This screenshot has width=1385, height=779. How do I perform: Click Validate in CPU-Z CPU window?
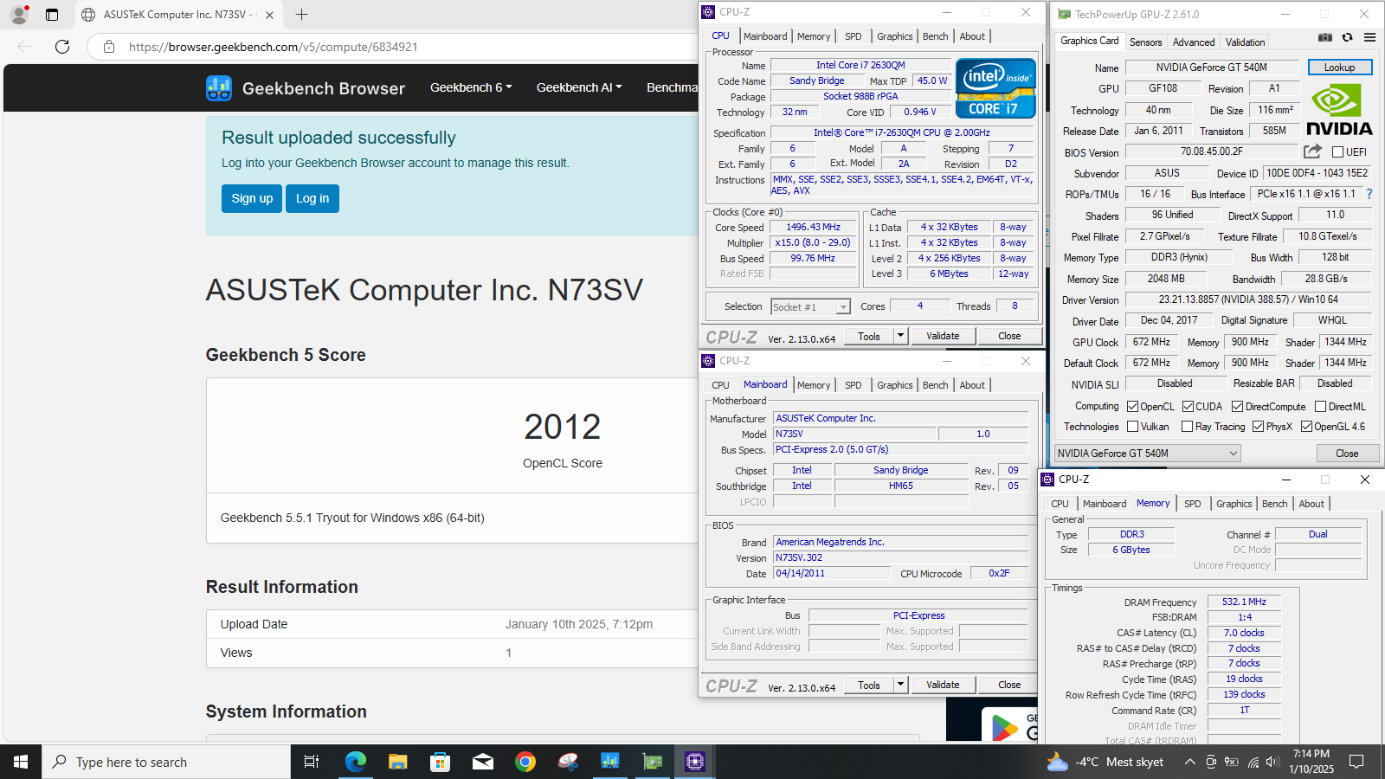pos(943,336)
